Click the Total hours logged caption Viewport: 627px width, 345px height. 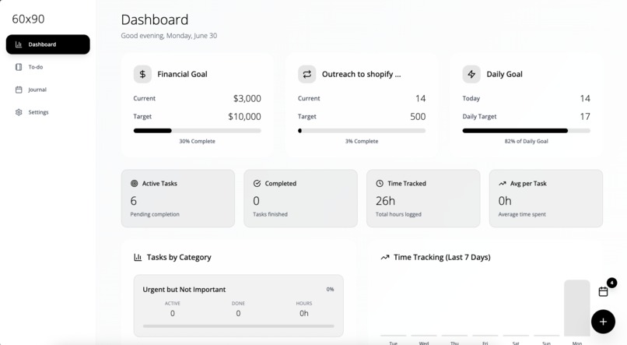398,214
